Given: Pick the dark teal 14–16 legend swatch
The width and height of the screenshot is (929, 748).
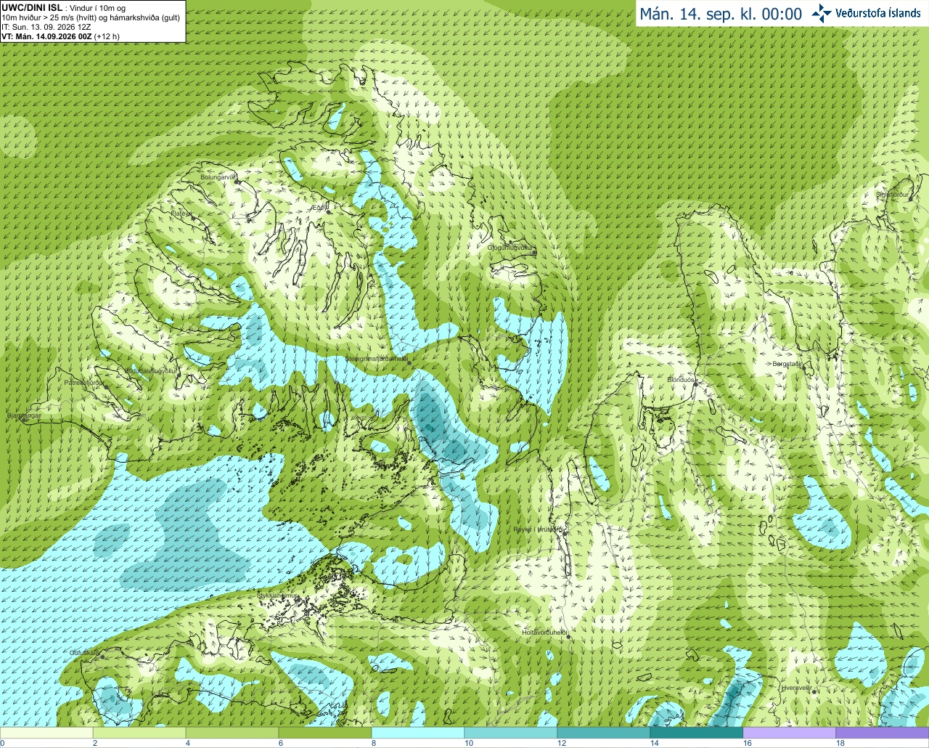Looking at the screenshot, I should click(697, 733).
